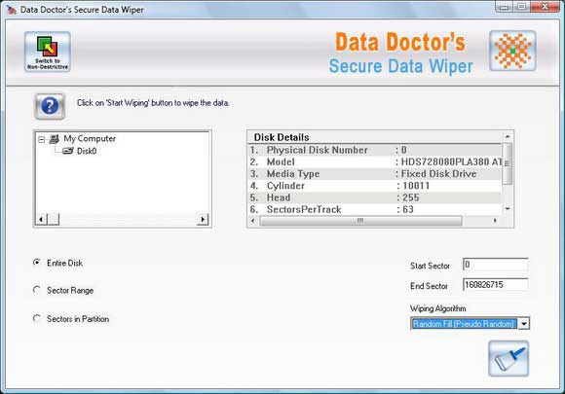Select the Entire Disk radio button
Screen dimensions: 565x394
(36, 263)
